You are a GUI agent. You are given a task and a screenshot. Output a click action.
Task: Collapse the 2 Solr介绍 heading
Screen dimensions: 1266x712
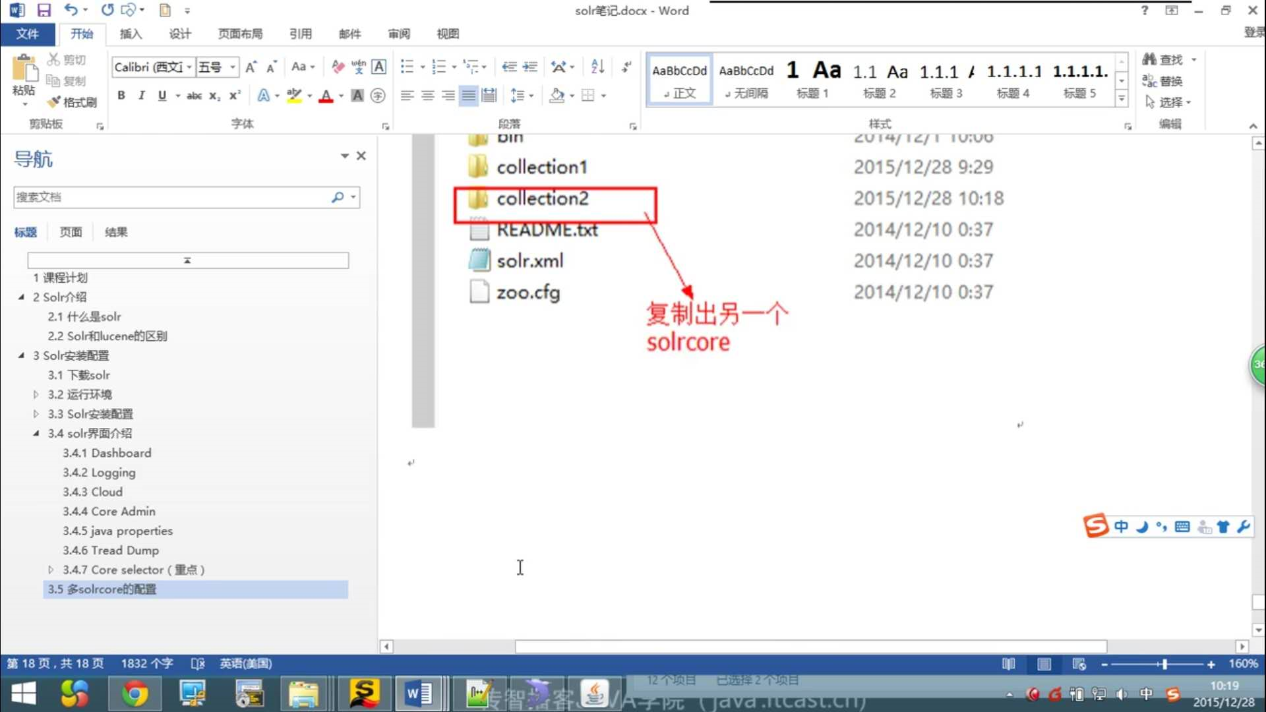click(x=21, y=297)
